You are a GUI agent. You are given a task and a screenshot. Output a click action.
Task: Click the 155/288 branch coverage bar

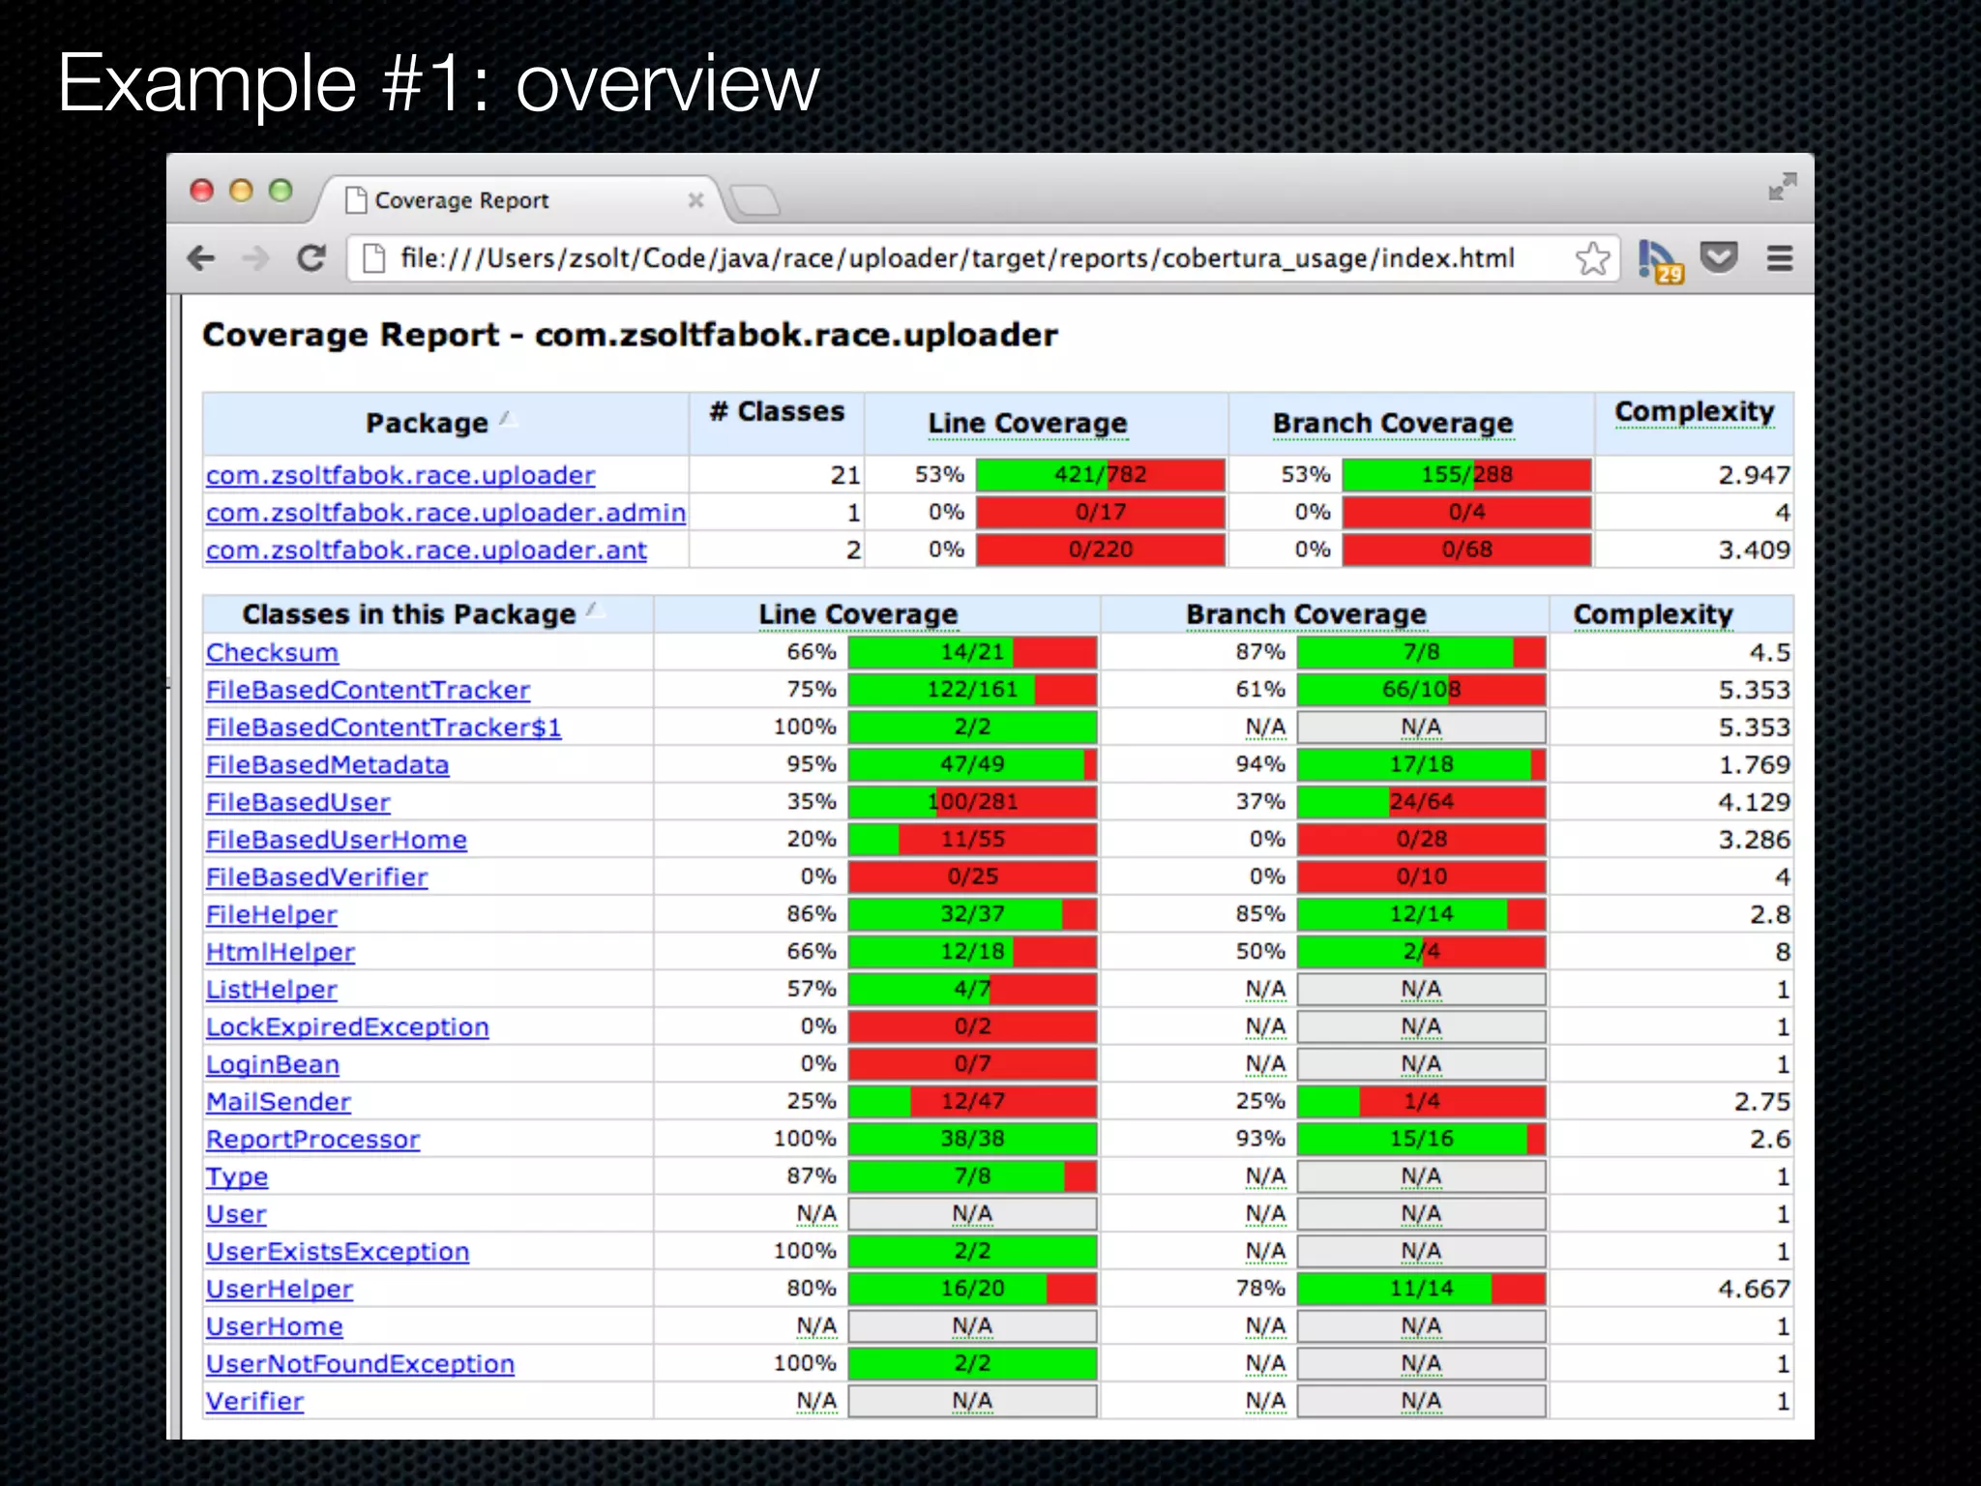[1466, 475]
